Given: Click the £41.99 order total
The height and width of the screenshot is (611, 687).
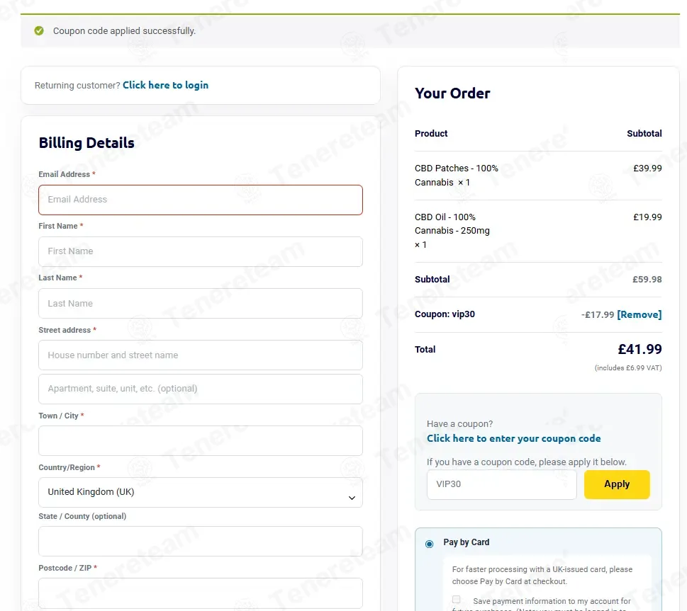Looking at the screenshot, I should (639, 349).
